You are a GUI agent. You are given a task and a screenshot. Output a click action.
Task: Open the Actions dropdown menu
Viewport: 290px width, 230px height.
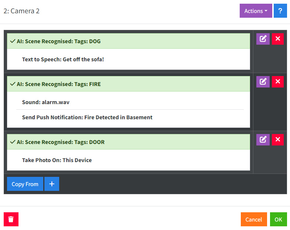pos(256,11)
